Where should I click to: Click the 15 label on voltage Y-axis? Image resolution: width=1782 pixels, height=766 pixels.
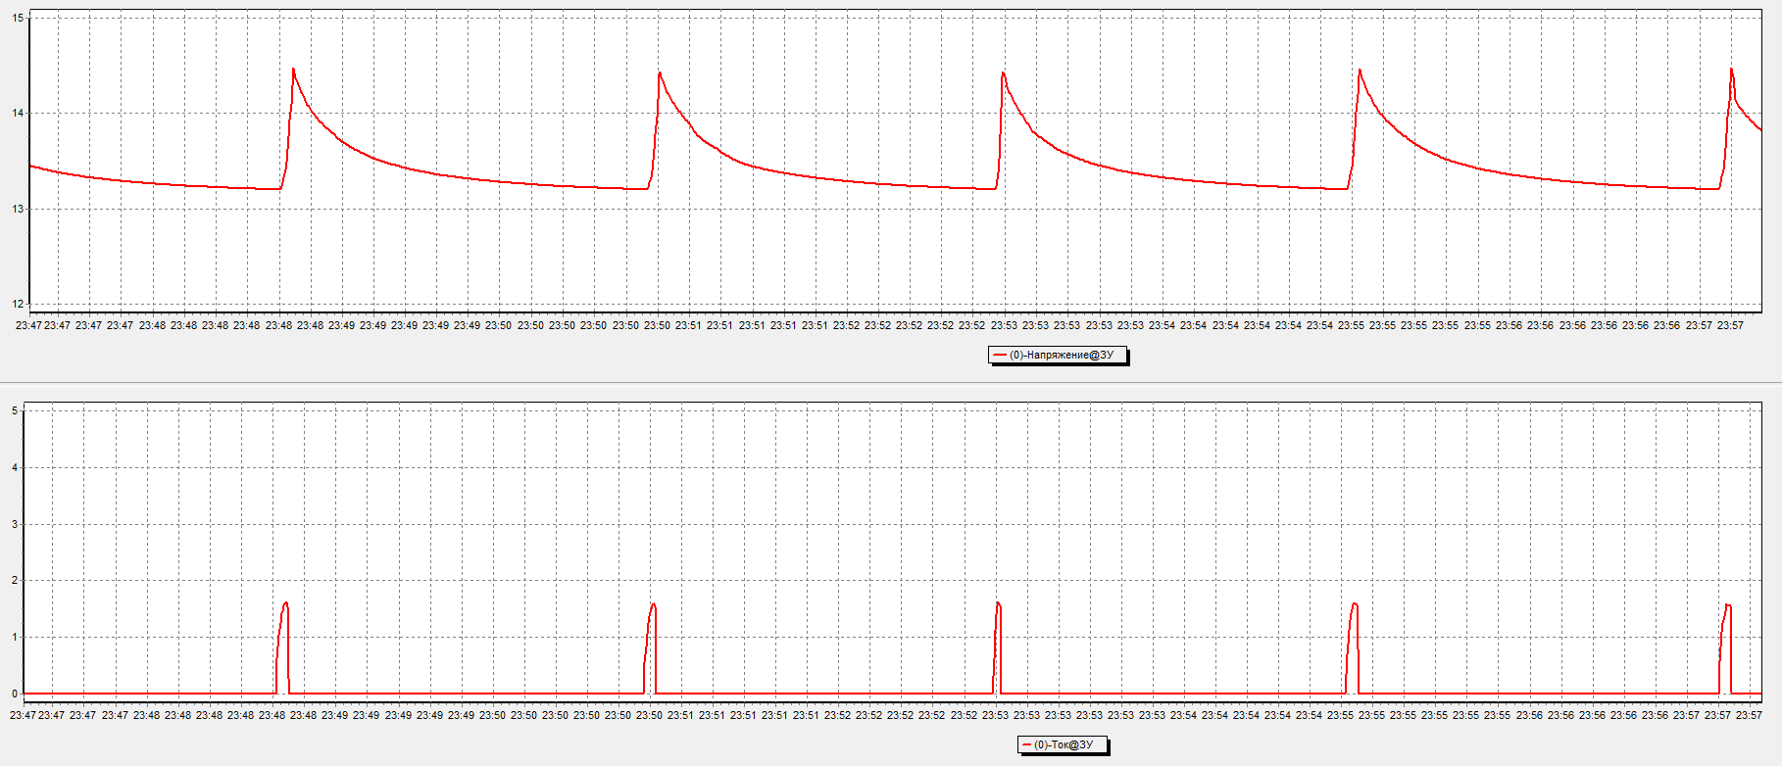coord(18,18)
